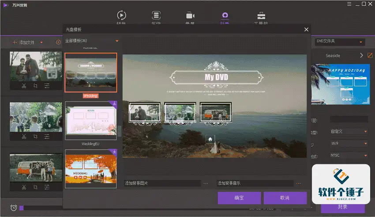
Task: Click crop icon under second video
Action: (x=35, y=136)
